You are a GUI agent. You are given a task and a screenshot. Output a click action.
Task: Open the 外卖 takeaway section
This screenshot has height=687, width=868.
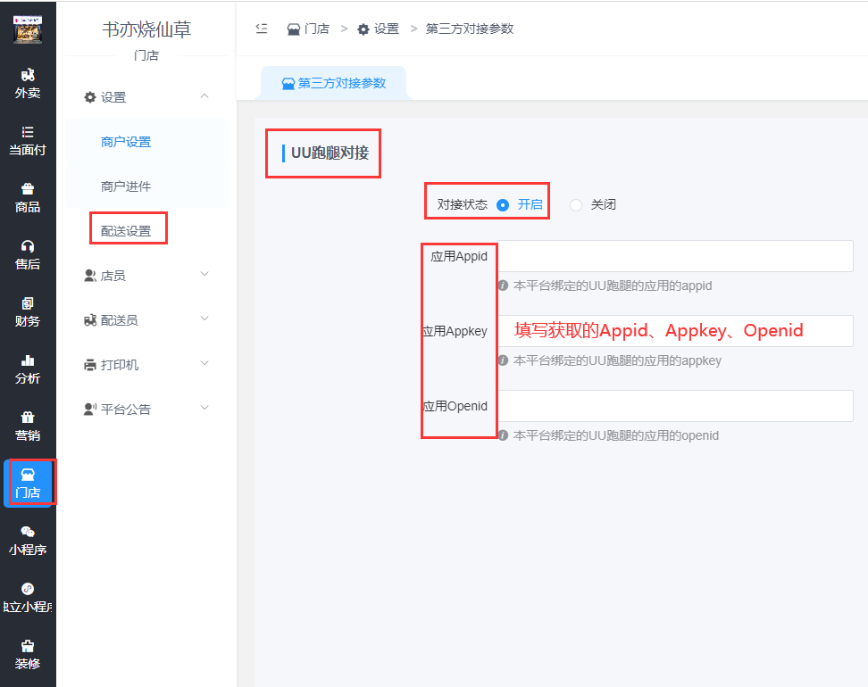pos(28,84)
